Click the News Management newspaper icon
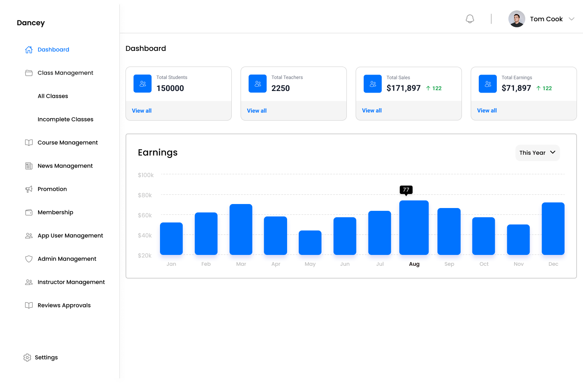The height and width of the screenshot is (386, 583). pos(28,166)
